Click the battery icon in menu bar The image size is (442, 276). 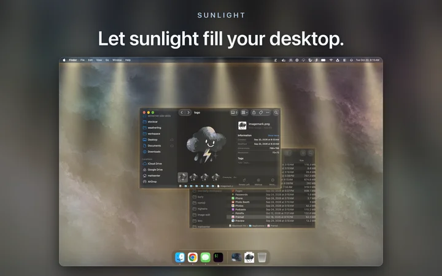(x=324, y=60)
